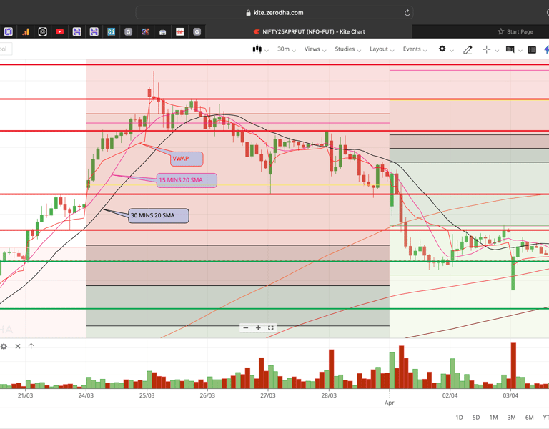Remove volume study with X icon
The height and width of the screenshot is (429, 549).
(x=18, y=346)
